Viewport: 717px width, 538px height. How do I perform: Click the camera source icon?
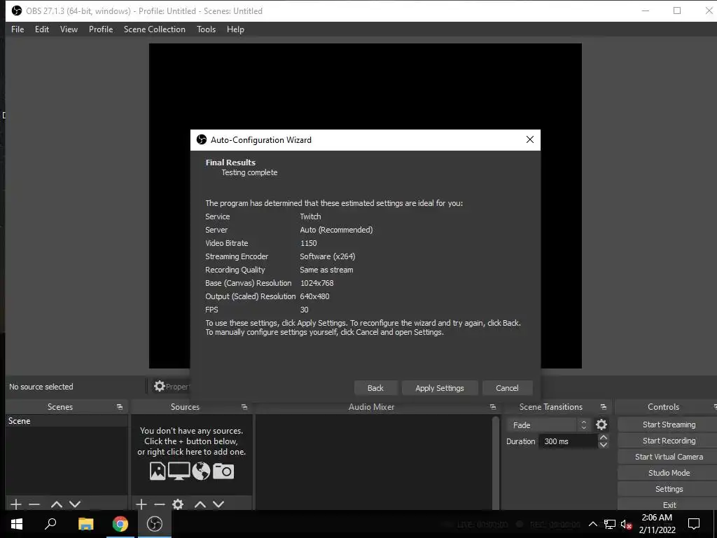[x=223, y=471]
